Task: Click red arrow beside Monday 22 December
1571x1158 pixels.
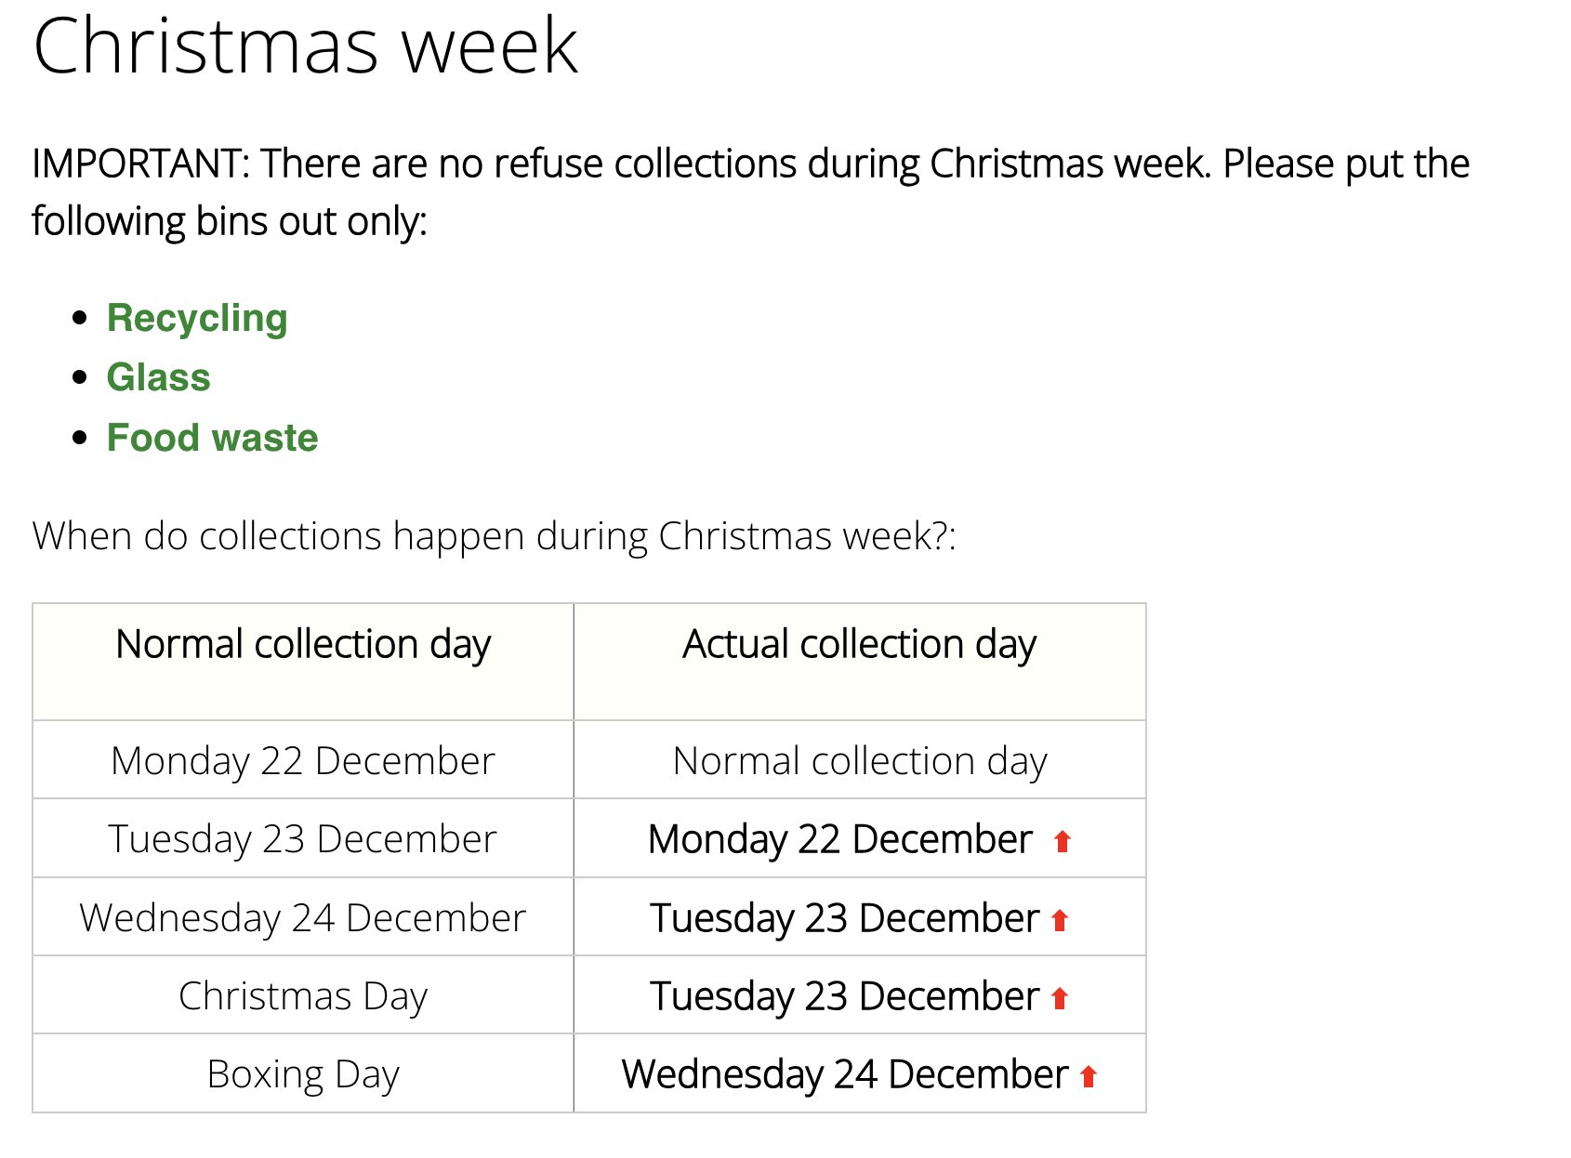Action: point(1062,841)
